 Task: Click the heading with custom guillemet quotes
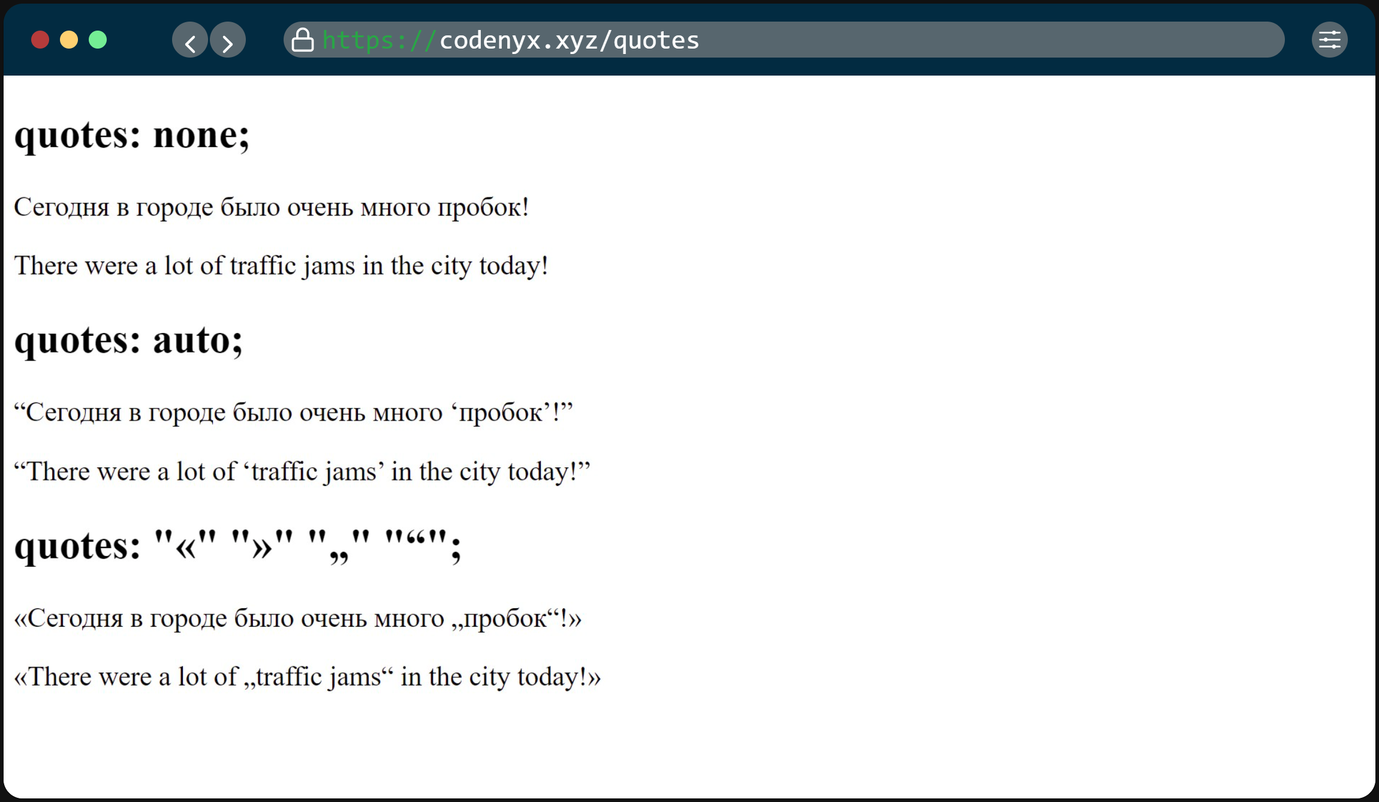pyautogui.click(x=237, y=546)
